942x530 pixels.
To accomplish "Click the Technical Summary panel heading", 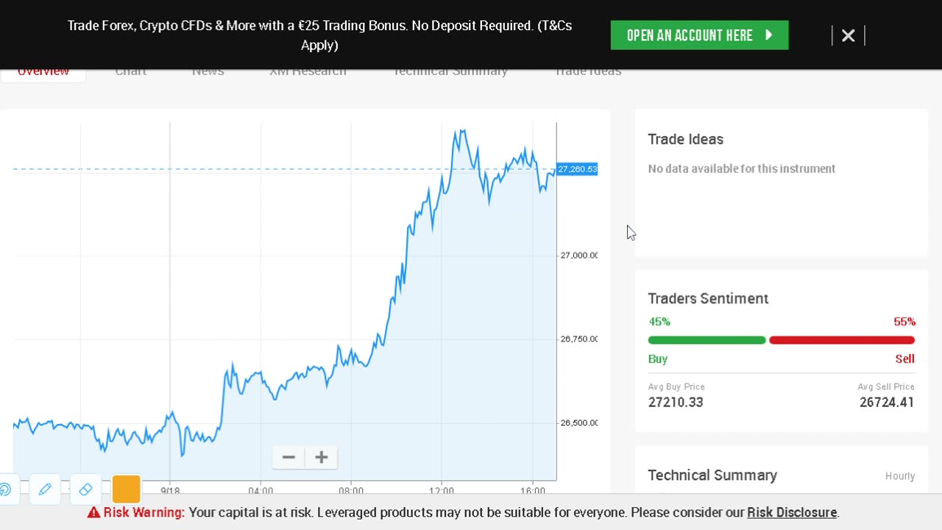I will point(712,476).
